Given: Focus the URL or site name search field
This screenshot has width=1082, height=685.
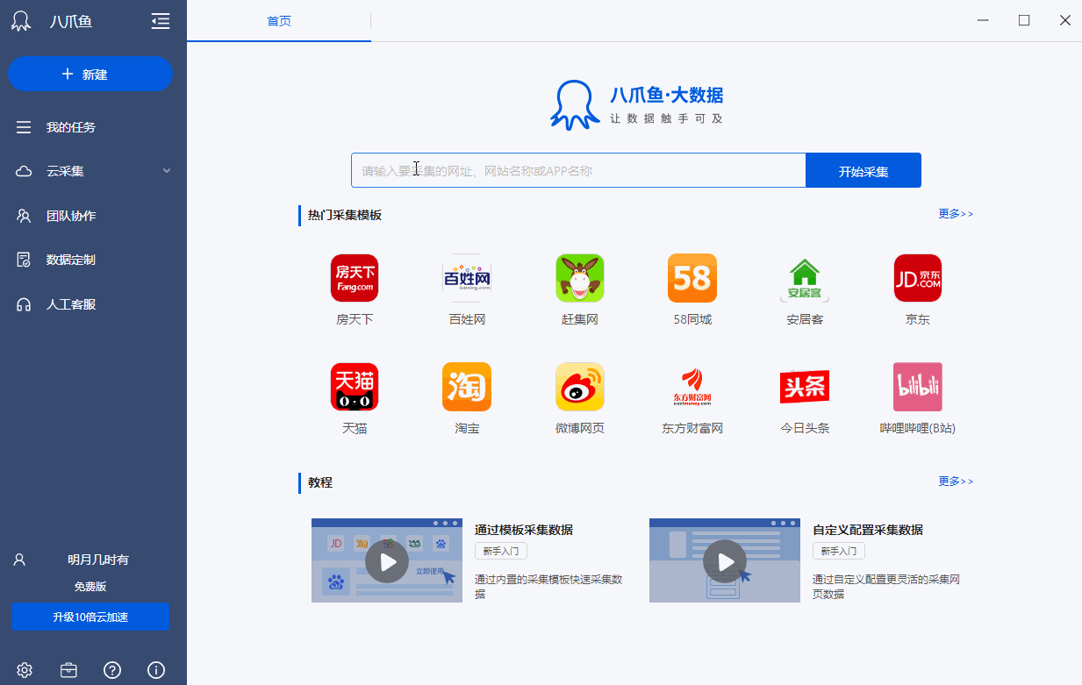Looking at the screenshot, I should [578, 170].
